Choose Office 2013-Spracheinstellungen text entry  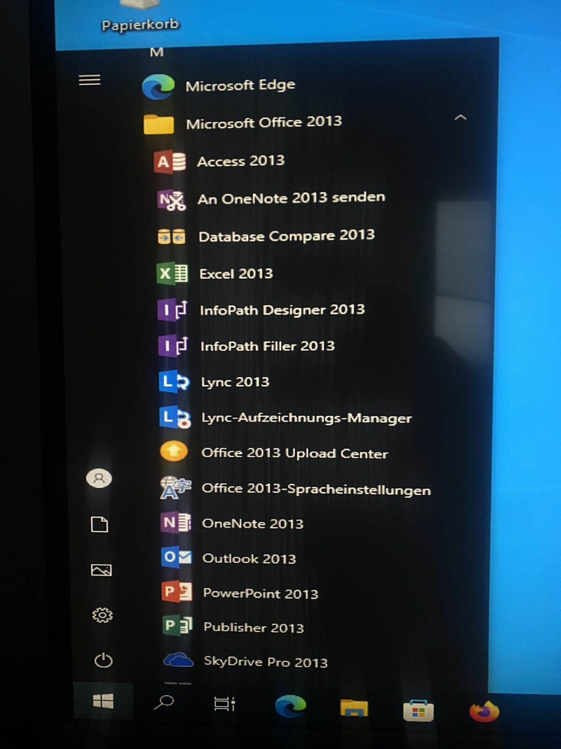316,489
